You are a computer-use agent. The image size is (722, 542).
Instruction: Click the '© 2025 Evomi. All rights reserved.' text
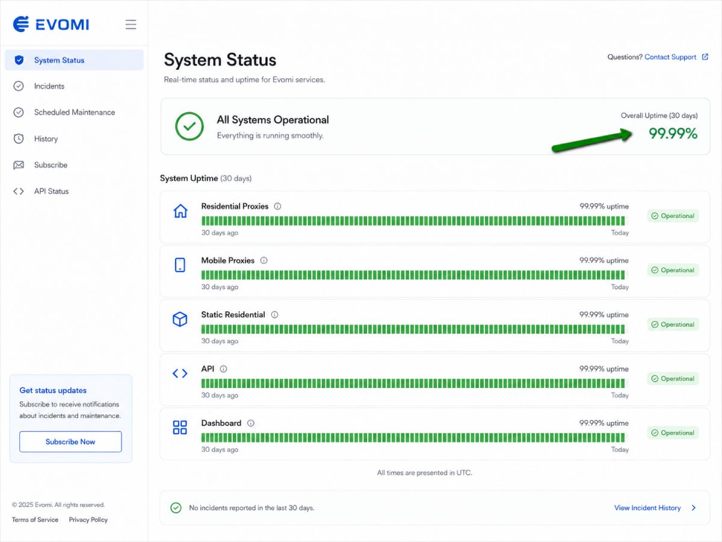58,505
